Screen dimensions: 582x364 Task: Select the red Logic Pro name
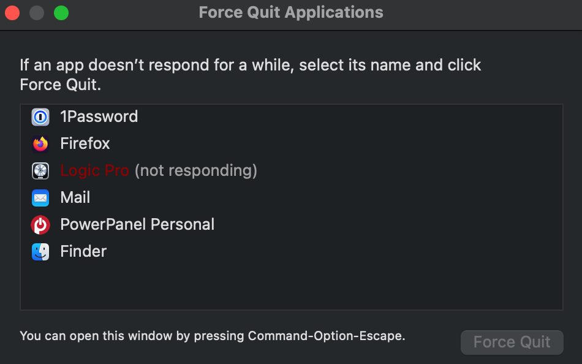(94, 170)
